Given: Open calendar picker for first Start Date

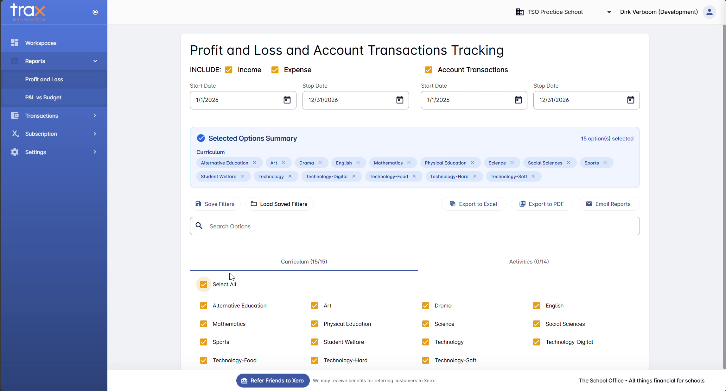Looking at the screenshot, I should [287, 100].
